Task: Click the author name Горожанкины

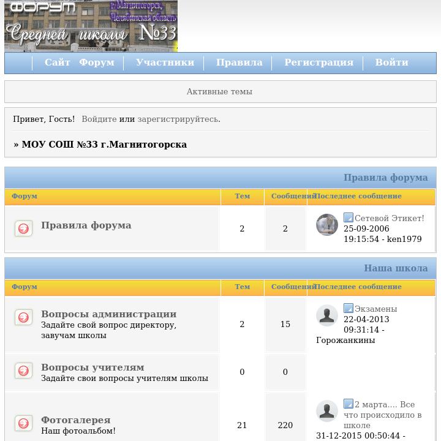Action: tap(345, 340)
